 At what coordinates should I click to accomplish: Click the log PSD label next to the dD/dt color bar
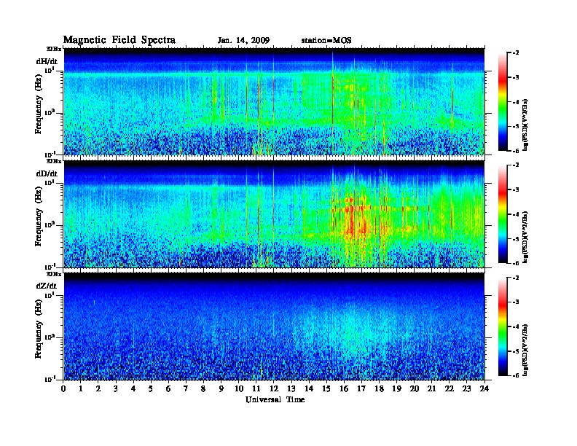tap(526, 238)
